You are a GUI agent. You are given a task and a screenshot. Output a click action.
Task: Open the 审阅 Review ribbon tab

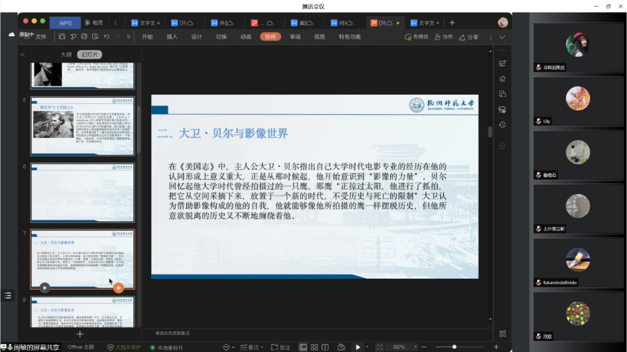coord(295,37)
